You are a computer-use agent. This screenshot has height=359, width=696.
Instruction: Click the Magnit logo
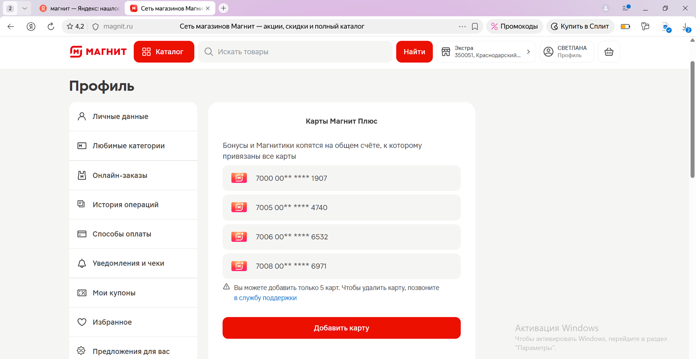98,52
